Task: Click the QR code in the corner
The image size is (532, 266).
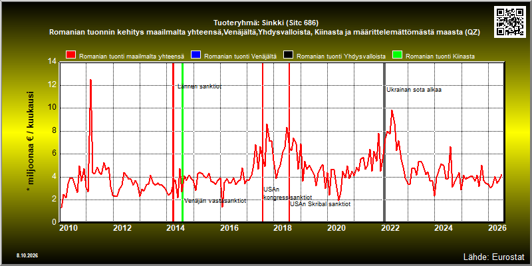Action: tap(510, 22)
